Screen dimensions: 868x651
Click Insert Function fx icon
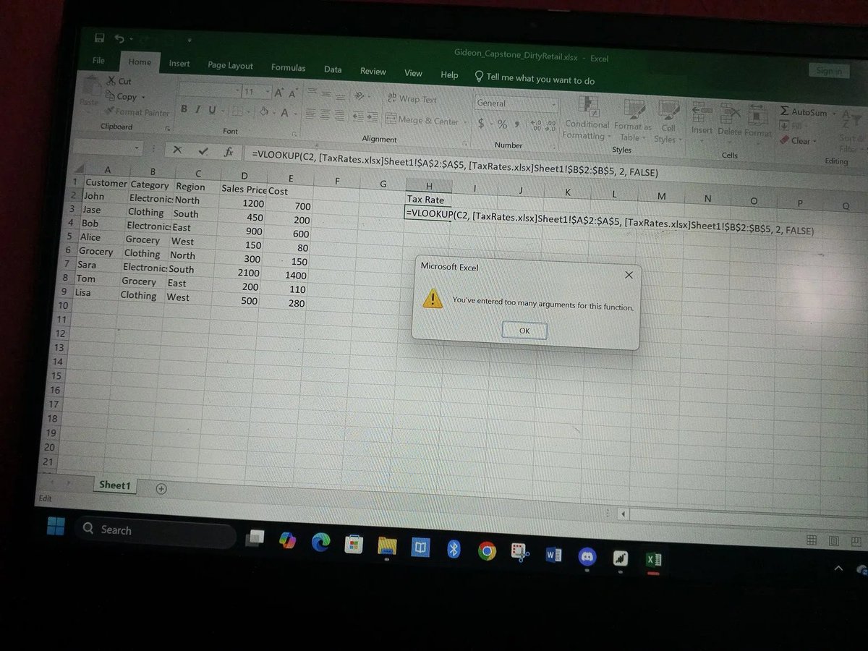[229, 153]
